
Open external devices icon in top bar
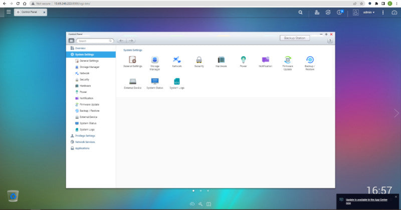328,12
